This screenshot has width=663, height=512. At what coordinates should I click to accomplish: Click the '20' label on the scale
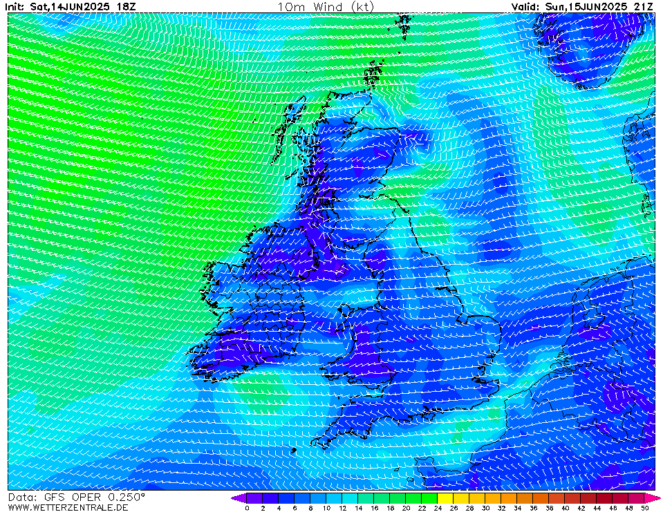click(x=406, y=508)
